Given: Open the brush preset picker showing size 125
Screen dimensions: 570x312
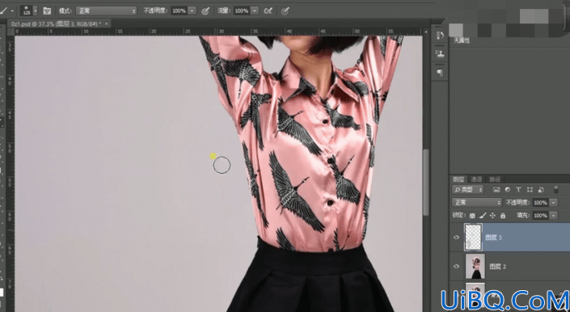Looking at the screenshot, I should tap(29, 11).
